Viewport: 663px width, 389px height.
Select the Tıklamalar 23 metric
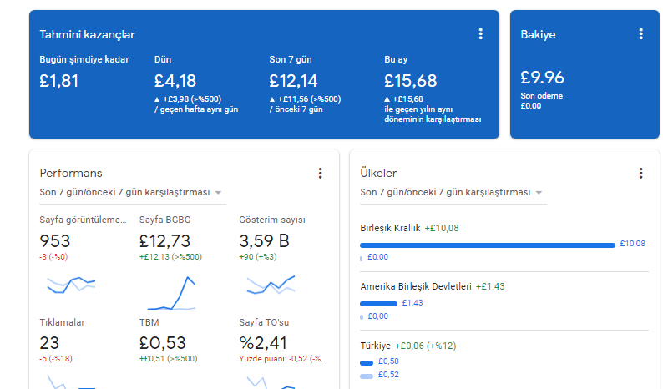click(49, 343)
